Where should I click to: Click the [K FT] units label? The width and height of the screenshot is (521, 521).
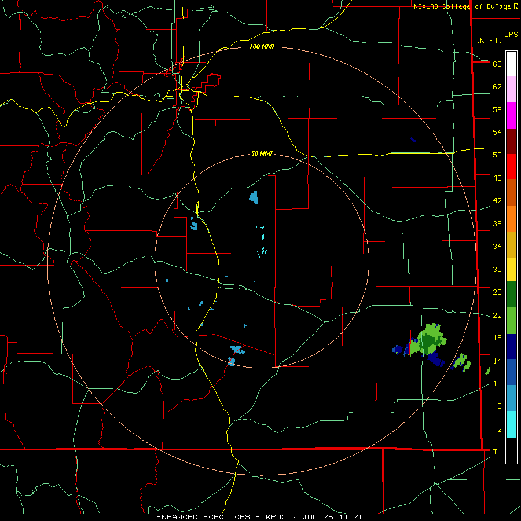(489, 40)
